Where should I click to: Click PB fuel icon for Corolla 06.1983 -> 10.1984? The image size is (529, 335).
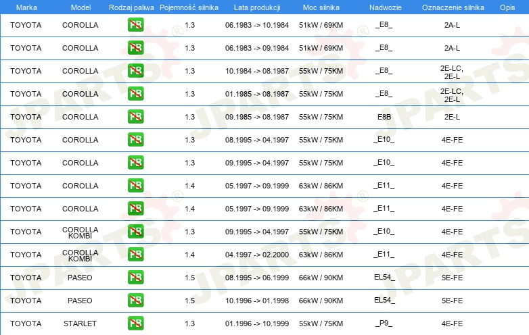[135, 25]
